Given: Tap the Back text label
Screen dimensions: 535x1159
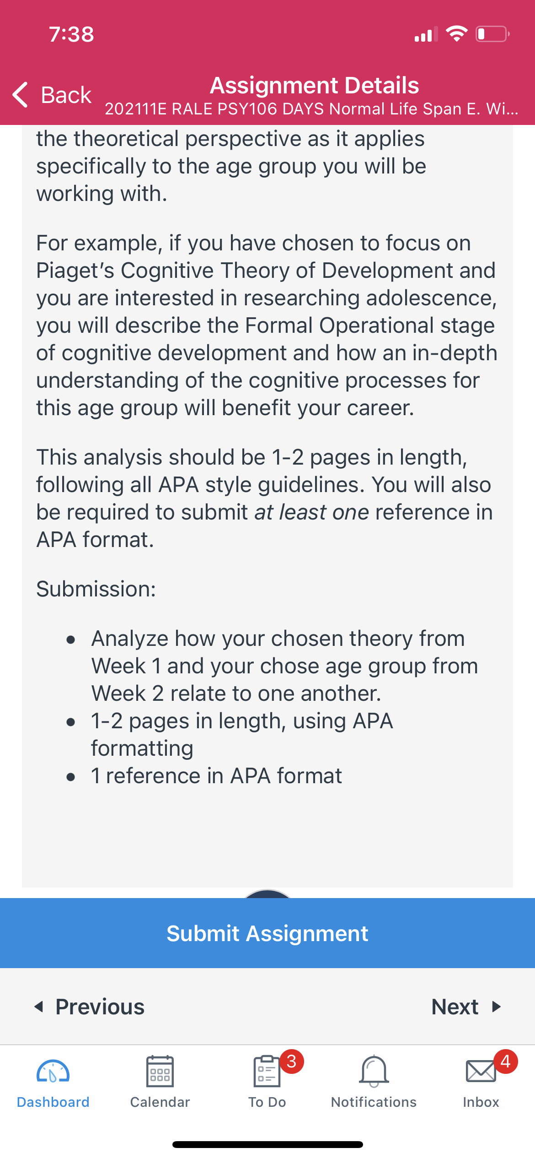Looking at the screenshot, I should (x=66, y=95).
